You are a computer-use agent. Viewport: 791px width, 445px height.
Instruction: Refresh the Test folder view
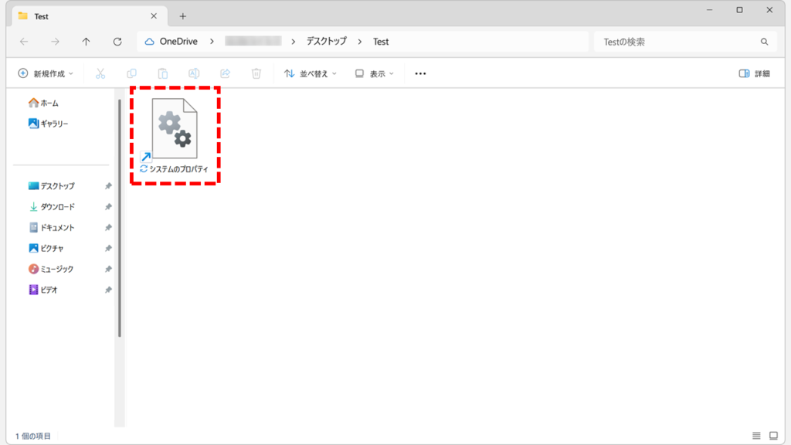coord(117,42)
